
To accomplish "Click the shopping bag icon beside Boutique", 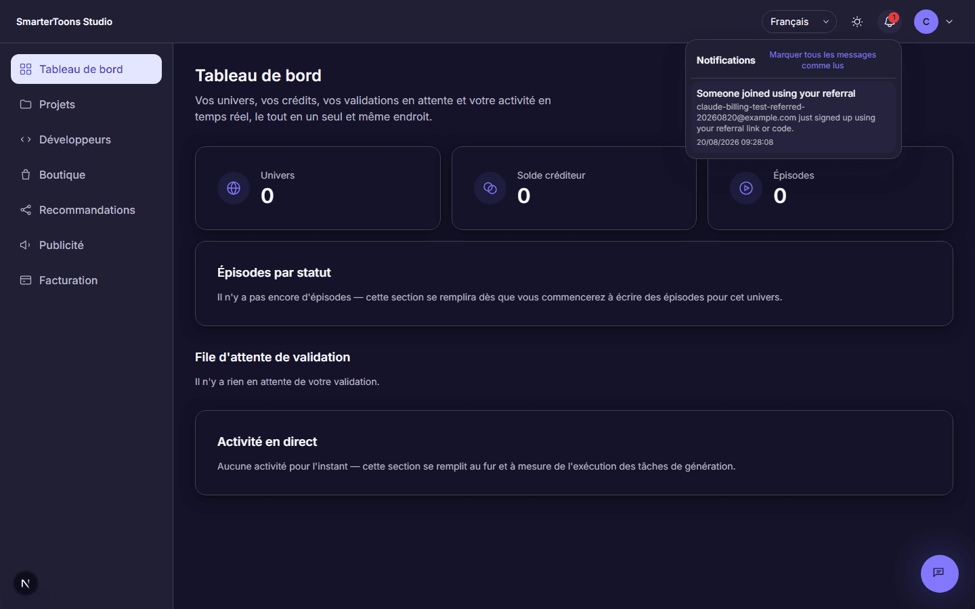I will pos(26,175).
